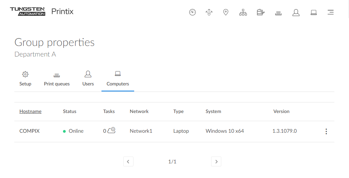349x178 pixels.
Task: Sort the table by Hostname column
Action: pyautogui.click(x=30, y=111)
